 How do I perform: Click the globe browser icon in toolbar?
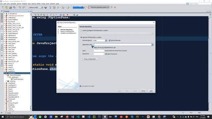[x=46, y=7]
